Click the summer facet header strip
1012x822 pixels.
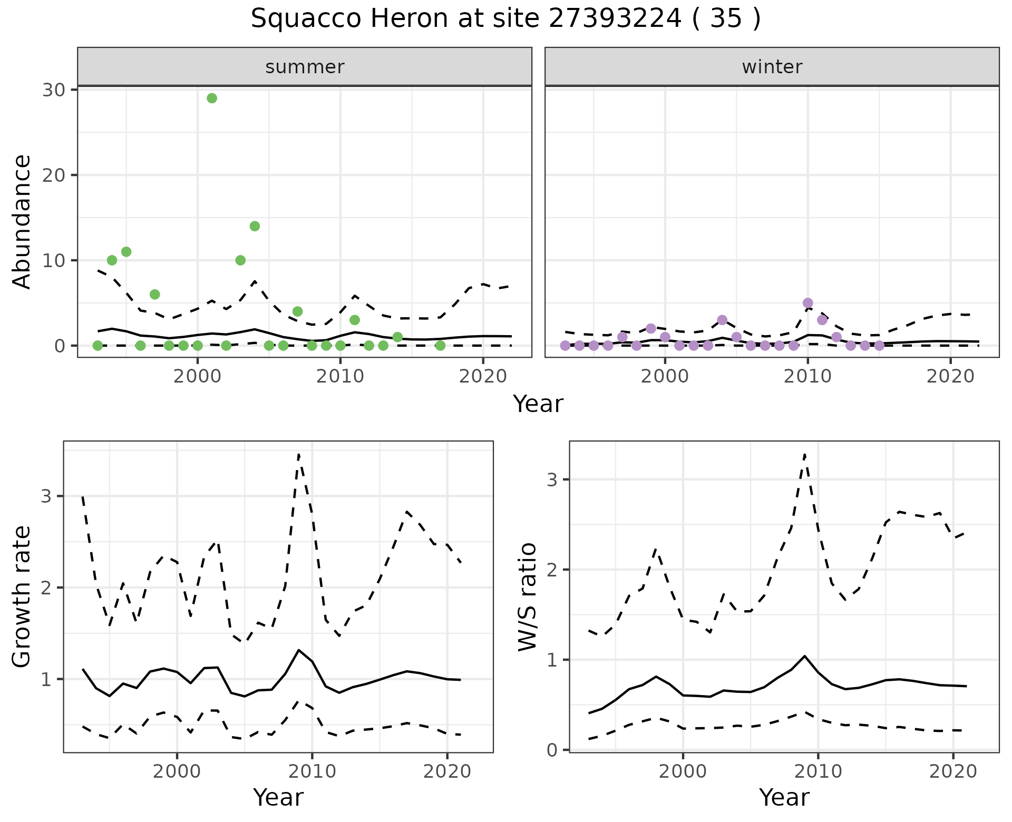pyautogui.click(x=304, y=67)
